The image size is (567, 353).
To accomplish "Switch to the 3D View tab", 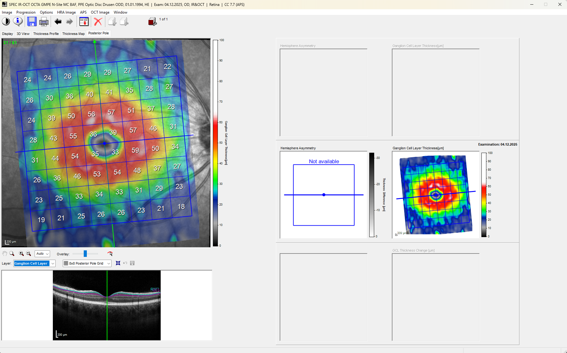I will click(x=23, y=34).
